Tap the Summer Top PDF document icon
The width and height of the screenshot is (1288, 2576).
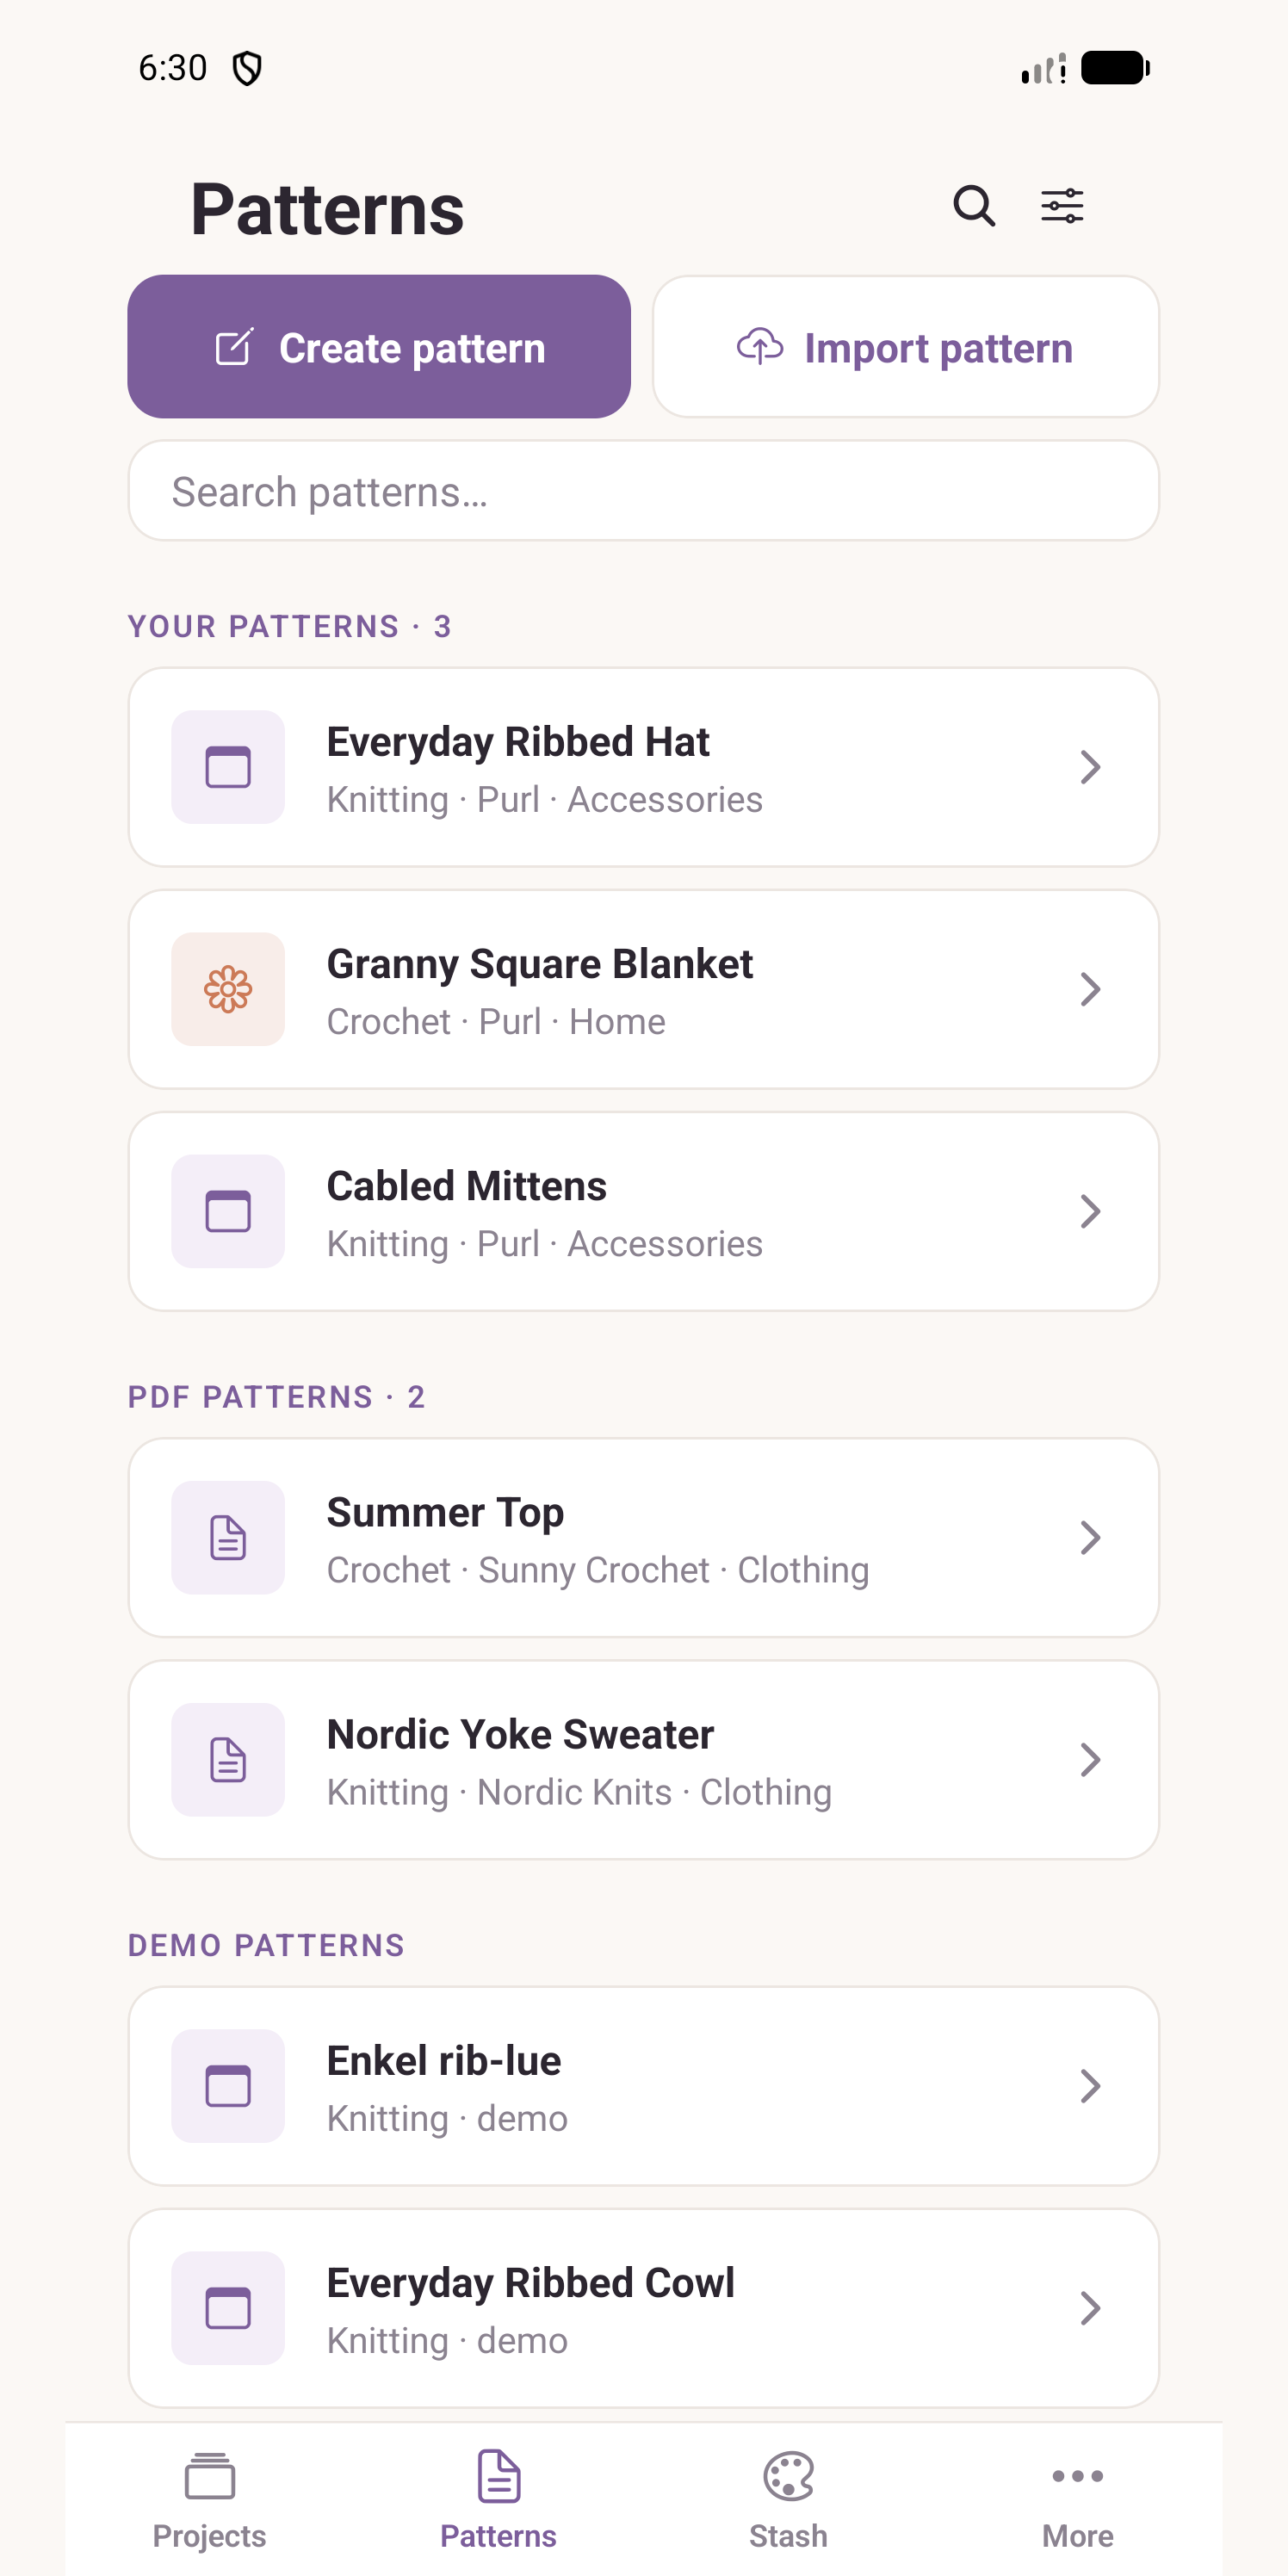tap(228, 1537)
